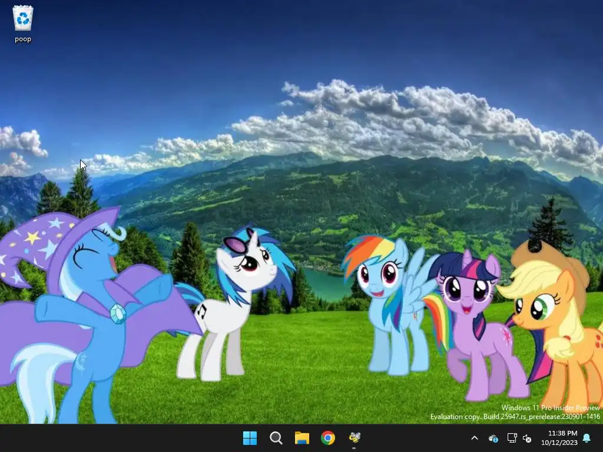Click the muted volume tray icon
This screenshot has width=603, height=452.
click(x=527, y=438)
